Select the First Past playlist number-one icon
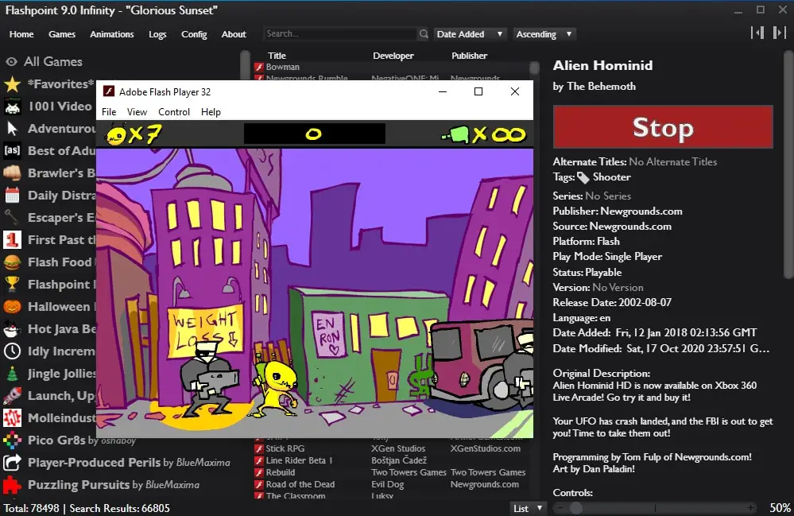The height and width of the screenshot is (516, 794). coord(12,239)
